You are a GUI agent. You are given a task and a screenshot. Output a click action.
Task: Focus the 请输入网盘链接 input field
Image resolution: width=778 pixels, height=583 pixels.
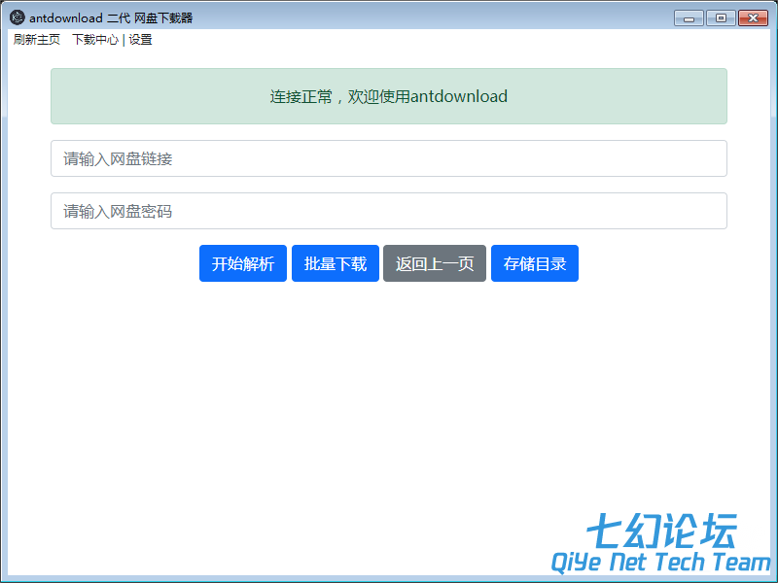click(389, 158)
